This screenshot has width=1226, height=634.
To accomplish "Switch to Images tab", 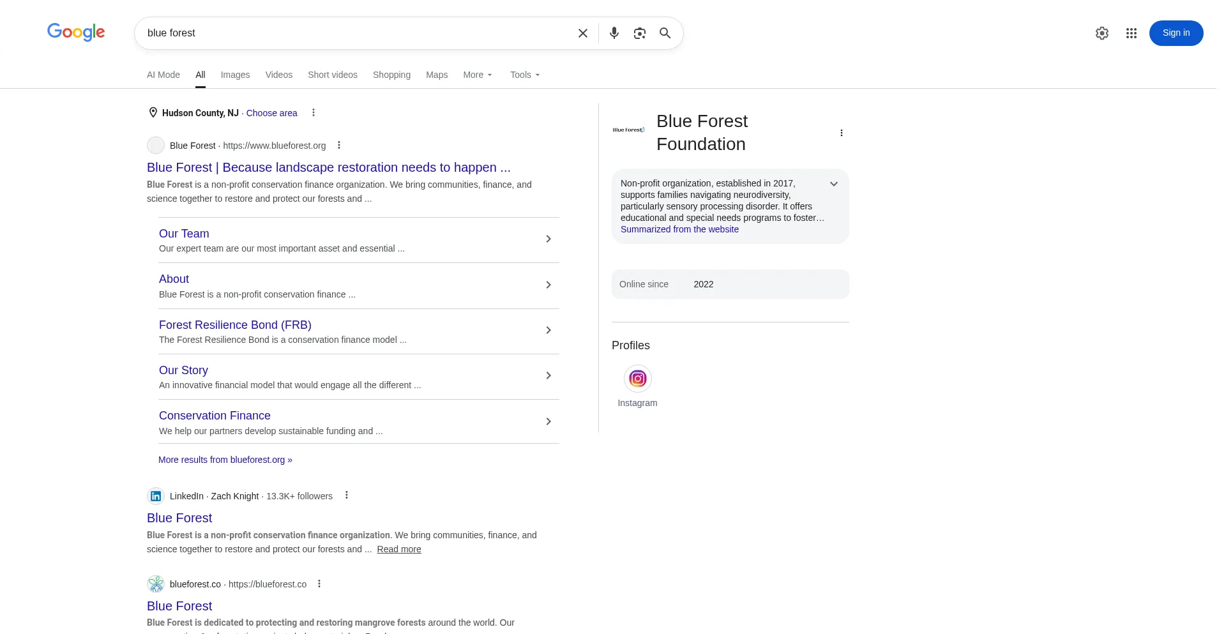I will 236,75.
